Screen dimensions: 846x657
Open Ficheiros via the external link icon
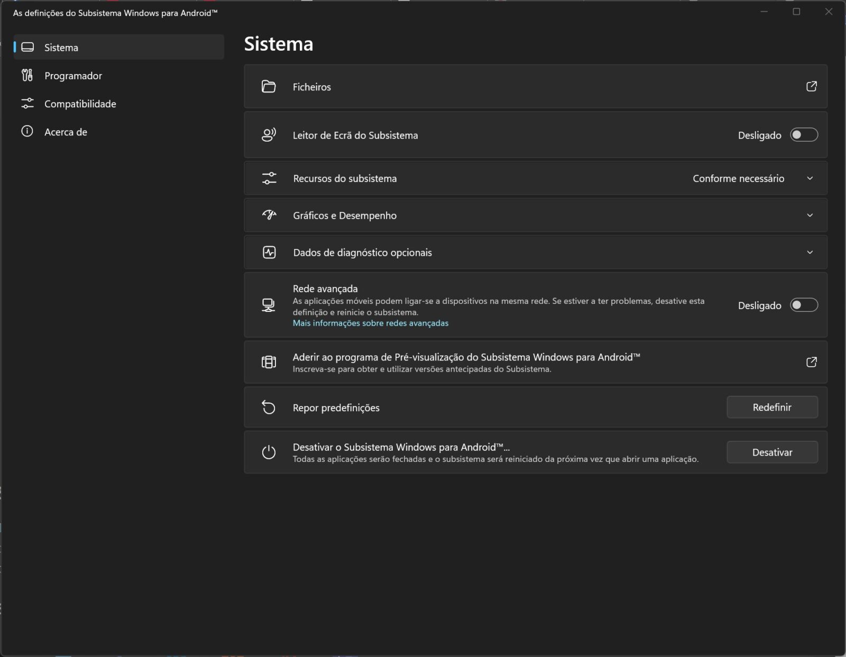[812, 86]
